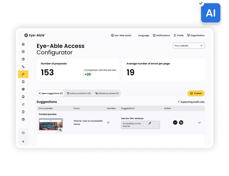
Task: Open the 'Your website' dropdown
Action: pyautogui.click(x=189, y=46)
